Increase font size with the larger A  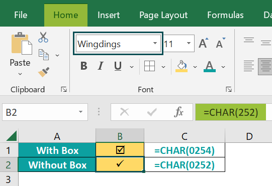pos(203,43)
